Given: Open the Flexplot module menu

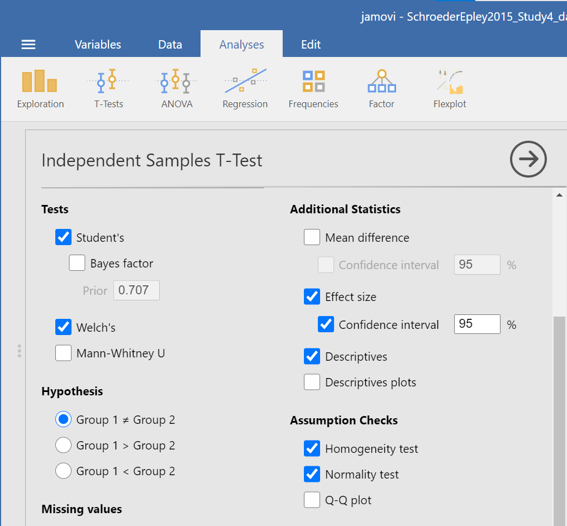Looking at the screenshot, I should click(450, 89).
